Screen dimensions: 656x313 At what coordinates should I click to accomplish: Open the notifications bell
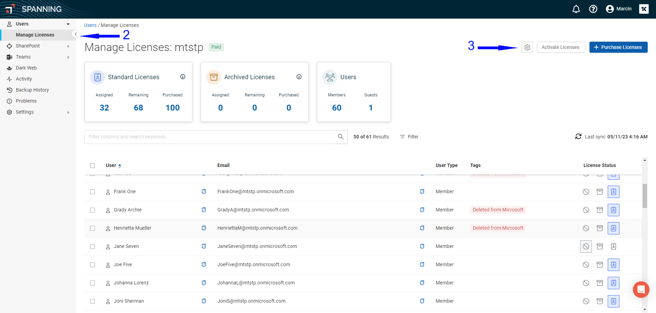point(576,9)
